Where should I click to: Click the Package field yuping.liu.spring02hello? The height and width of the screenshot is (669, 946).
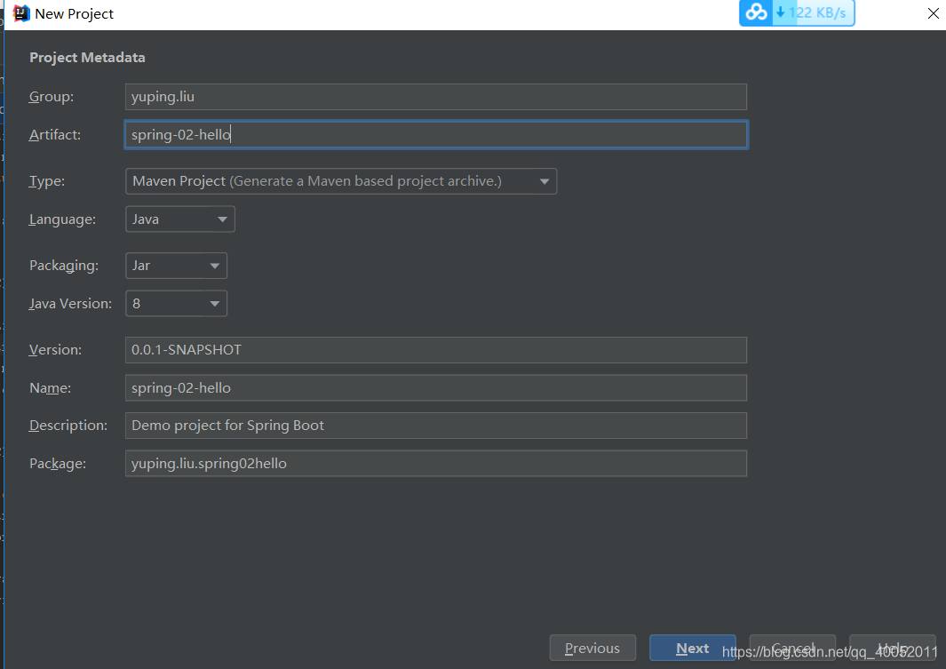435,463
